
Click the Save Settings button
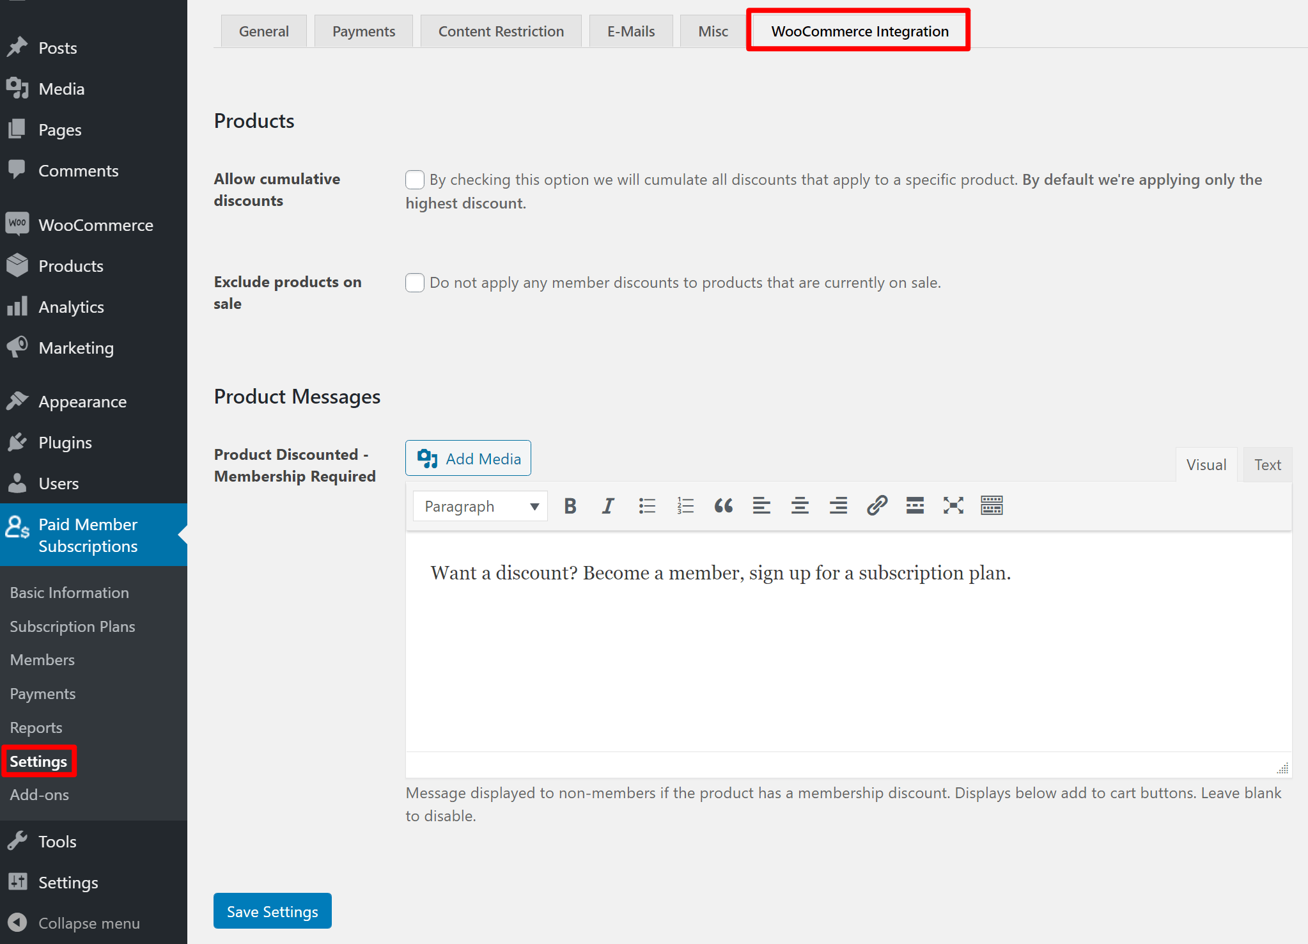(272, 911)
